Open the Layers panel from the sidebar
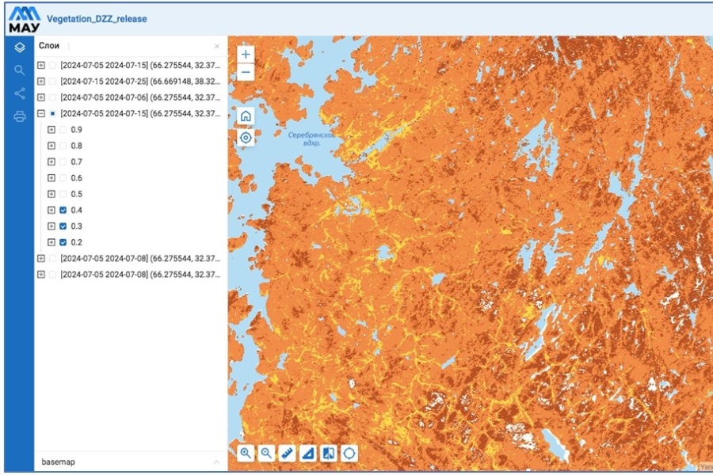Screen dimensions: 713x475 point(20,47)
